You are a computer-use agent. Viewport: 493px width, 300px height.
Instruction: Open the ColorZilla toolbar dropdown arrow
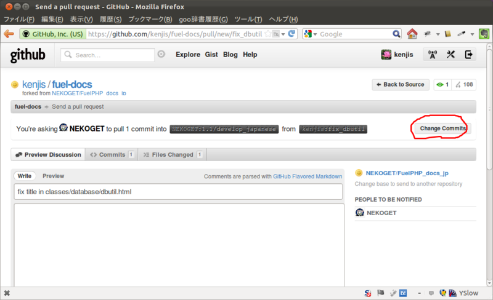coord(472,34)
